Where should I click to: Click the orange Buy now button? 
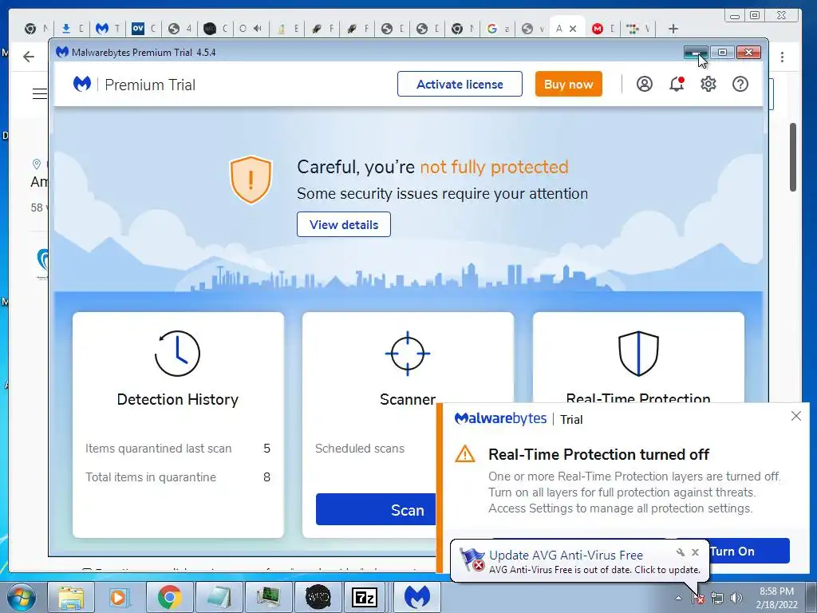point(568,84)
